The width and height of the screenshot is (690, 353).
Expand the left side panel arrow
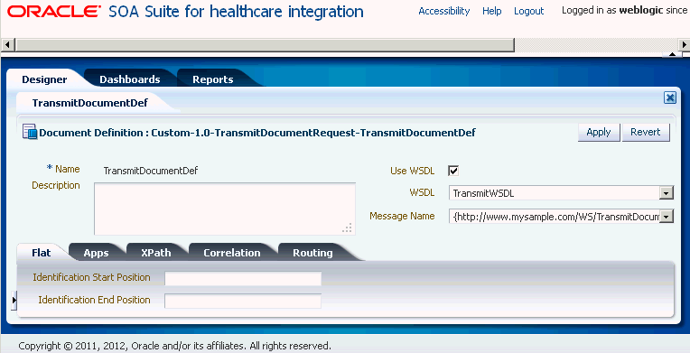14,300
